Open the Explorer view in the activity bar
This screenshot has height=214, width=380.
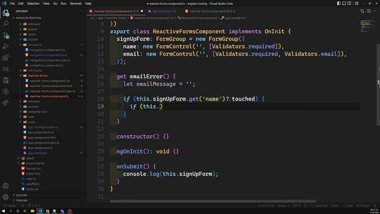tap(5, 12)
